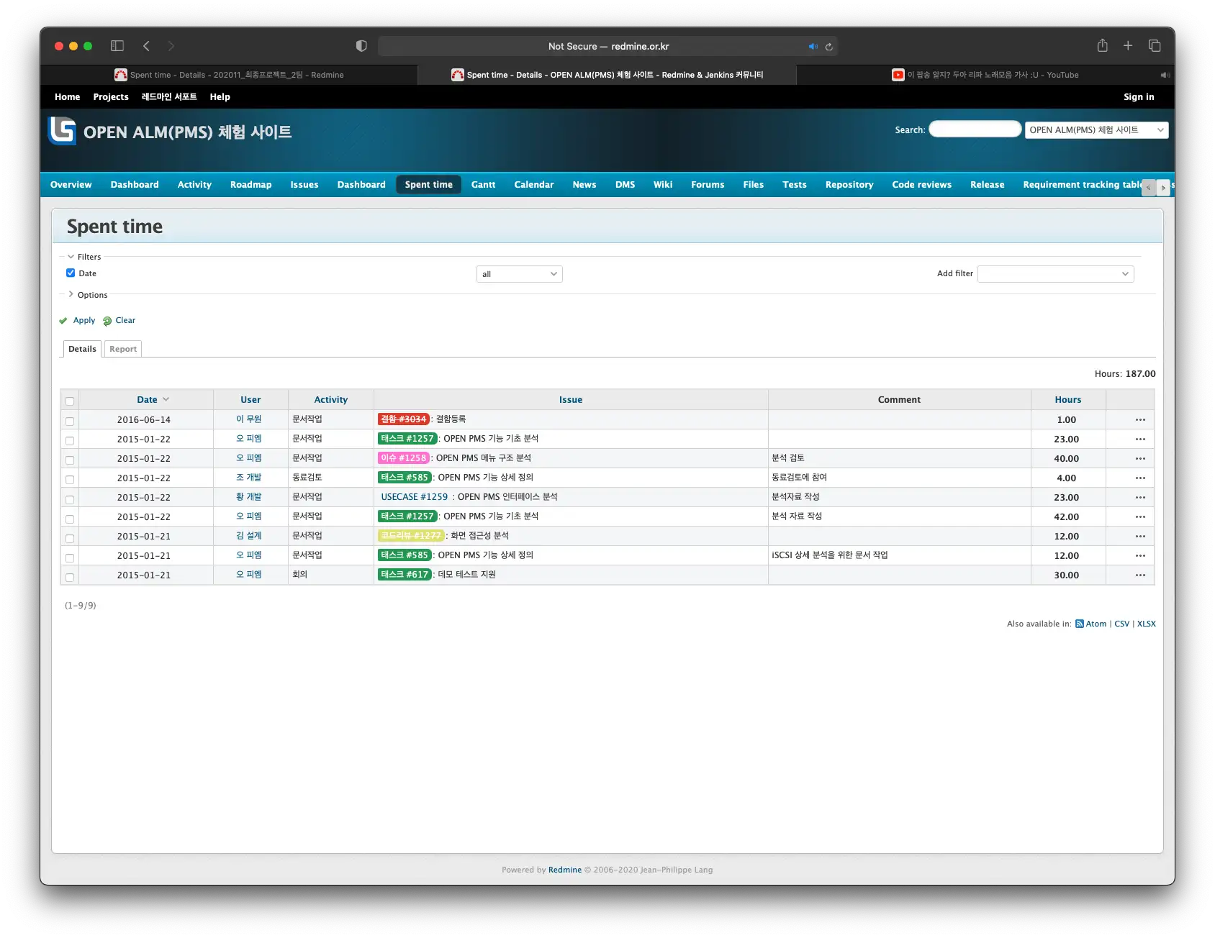
Task: Click the OPEN ALM site logo
Action: pyautogui.click(x=62, y=131)
